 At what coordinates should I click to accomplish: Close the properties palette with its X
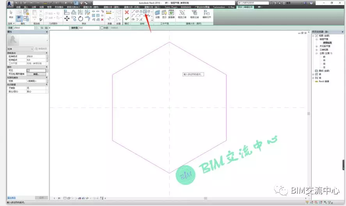[47, 32]
